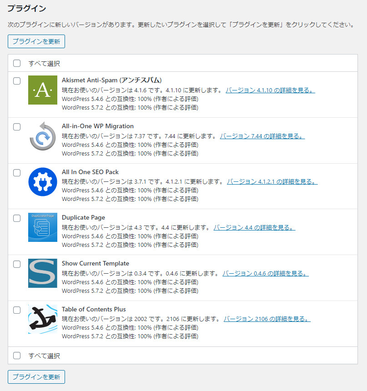Click the Show Current Template plugin name
Viewport: 367px width, 391px height.
pos(96,263)
